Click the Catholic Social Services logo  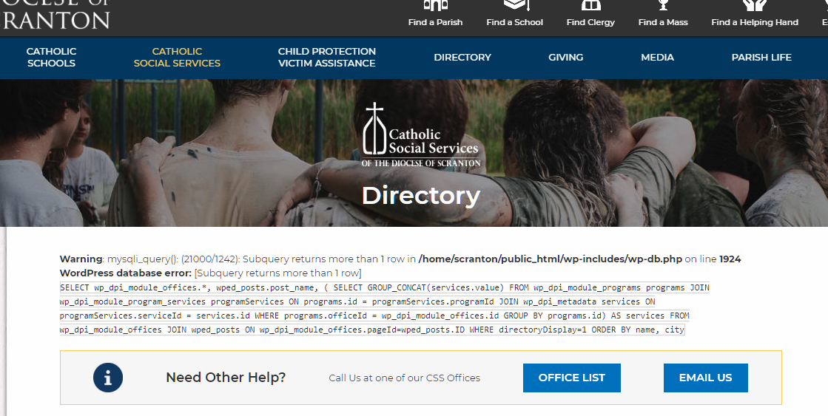pyautogui.click(x=421, y=135)
